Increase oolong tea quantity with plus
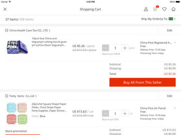This screenshot has width=181, height=135. click(125, 48)
